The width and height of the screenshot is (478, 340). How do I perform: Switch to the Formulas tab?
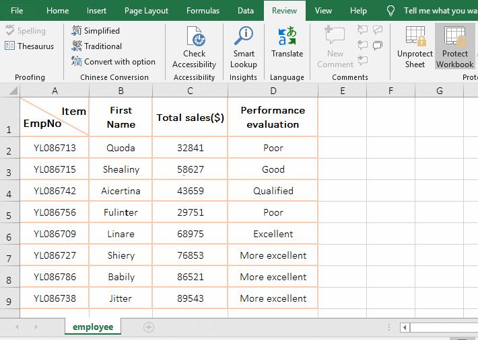tap(203, 11)
